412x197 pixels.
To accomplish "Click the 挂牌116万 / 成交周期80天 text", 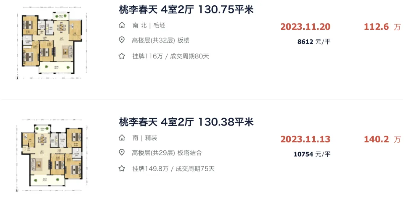I will tap(171, 56).
